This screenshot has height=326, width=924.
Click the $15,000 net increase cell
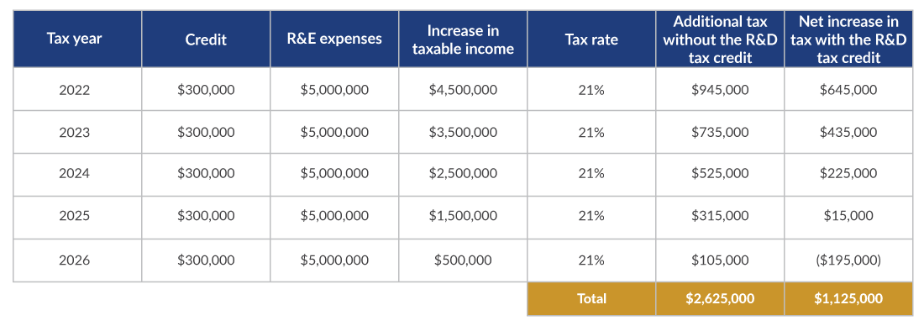click(848, 217)
